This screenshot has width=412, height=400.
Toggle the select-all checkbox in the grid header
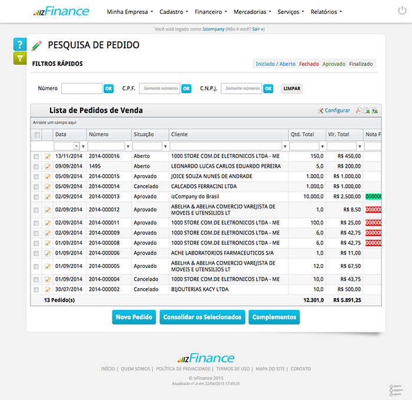point(37,135)
